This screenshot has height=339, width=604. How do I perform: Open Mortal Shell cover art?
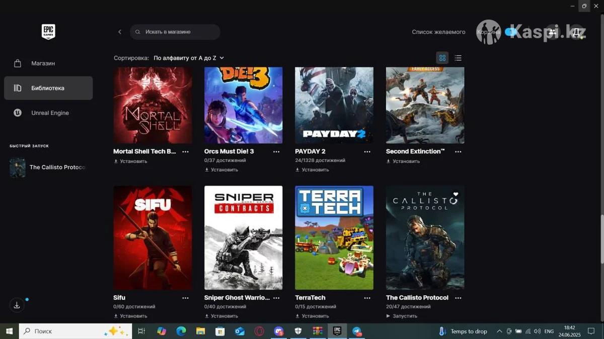[x=153, y=105]
